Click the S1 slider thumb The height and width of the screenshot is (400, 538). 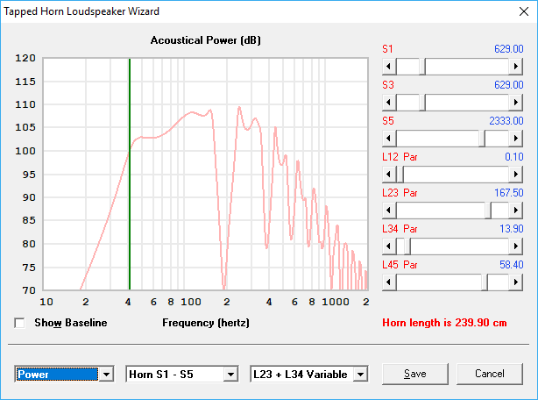[422, 67]
